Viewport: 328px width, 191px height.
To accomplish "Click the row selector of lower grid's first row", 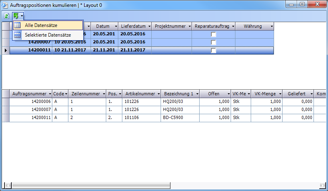I will (5, 101).
